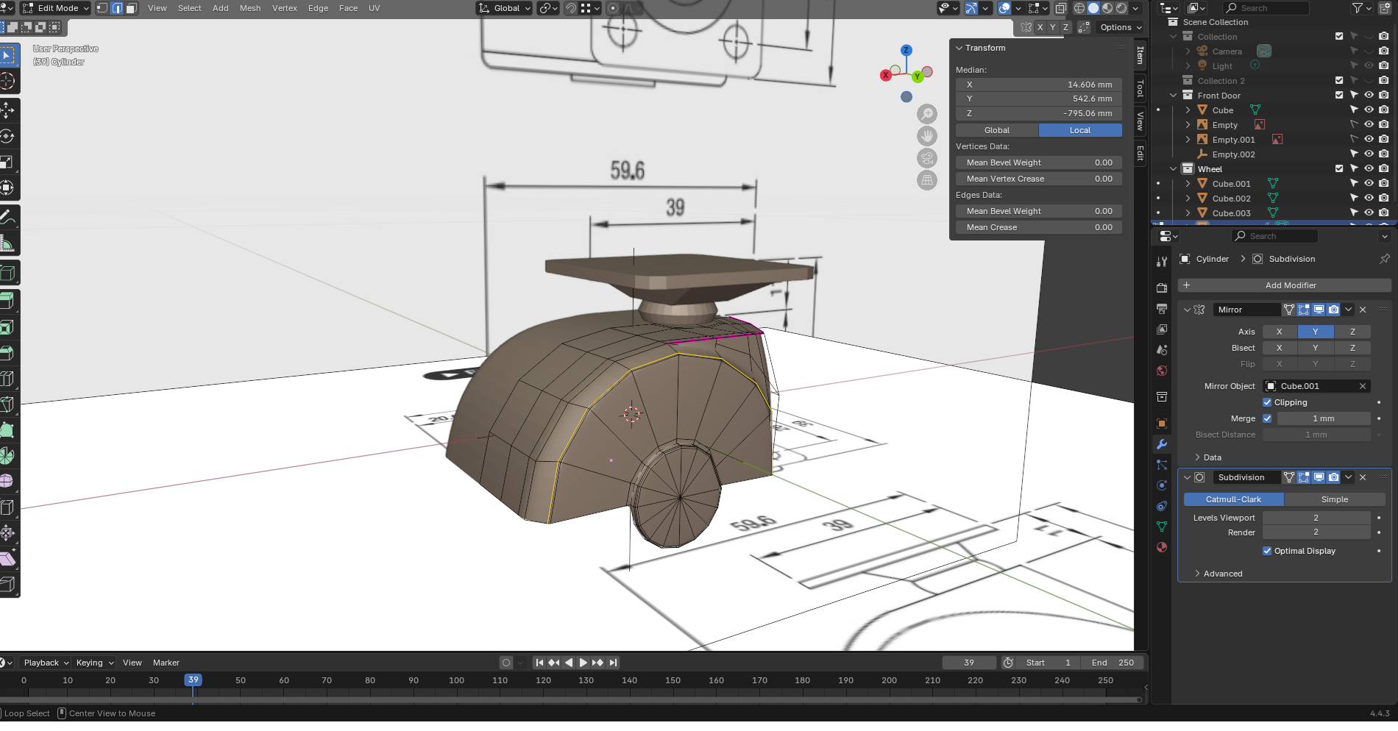Viewport: 1398px width, 731px height.
Task: Activate vertex select mode
Action: 102,8
